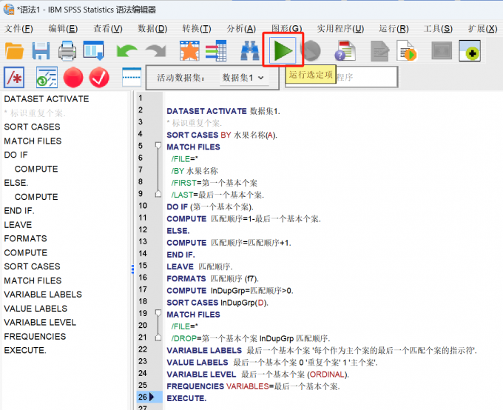The width and height of the screenshot is (503, 410).
Task: Click the COMPUTE InDupGrp line
Action: 230,291
